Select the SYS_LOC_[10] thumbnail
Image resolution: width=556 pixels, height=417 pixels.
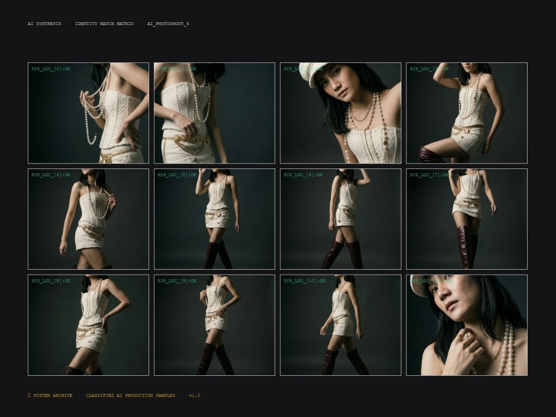(341, 325)
